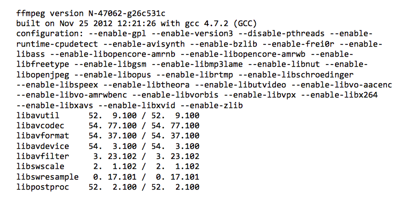The height and width of the screenshot is (198, 418).
Task: Select the --enable-libopencore-amrnb text
Action: coord(113,54)
